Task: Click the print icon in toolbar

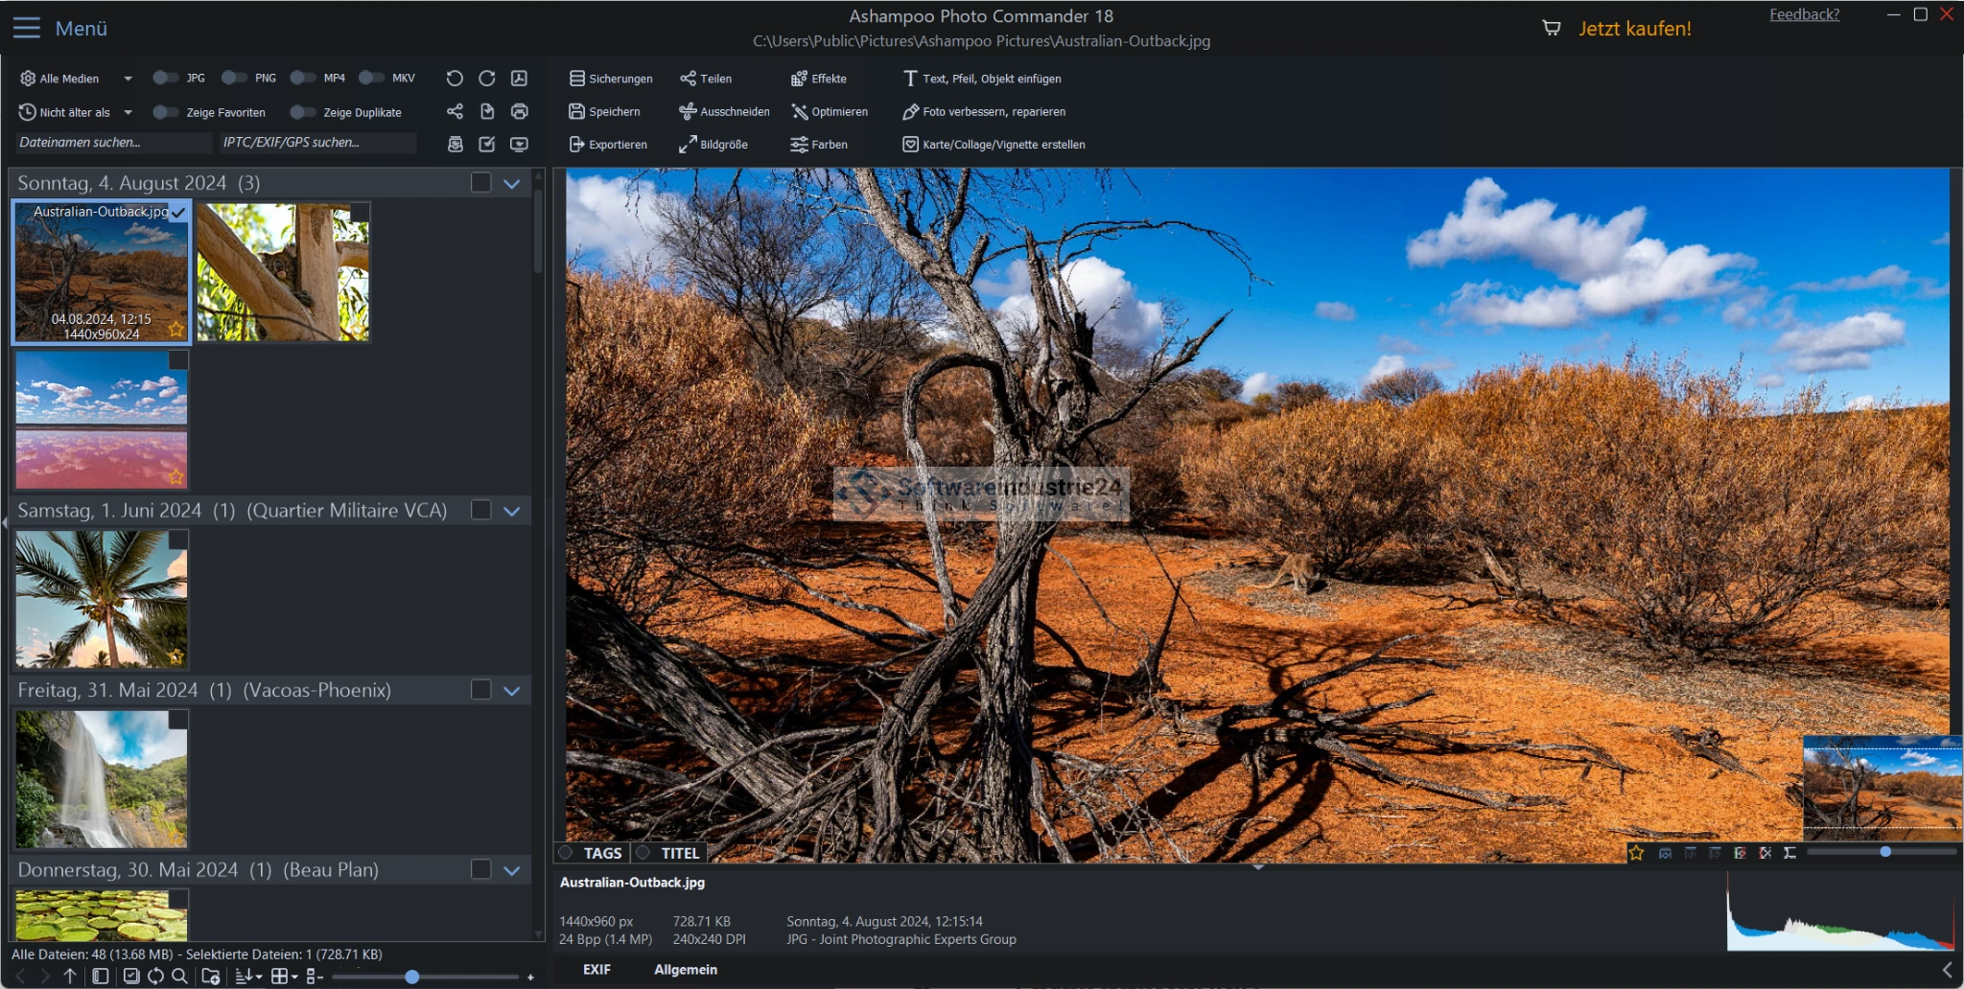Action: [x=520, y=111]
